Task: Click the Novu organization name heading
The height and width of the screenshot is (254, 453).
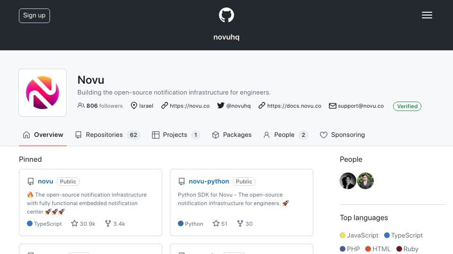Action: [x=91, y=80]
